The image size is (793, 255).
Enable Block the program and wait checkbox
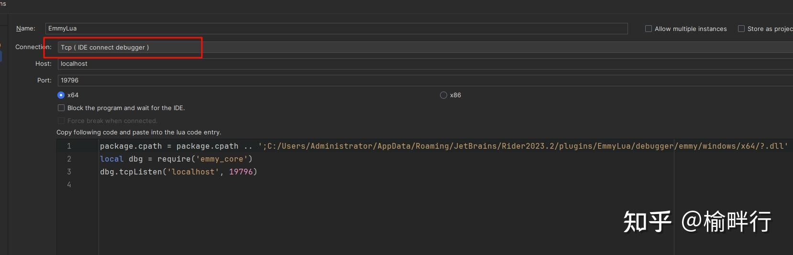(x=61, y=108)
